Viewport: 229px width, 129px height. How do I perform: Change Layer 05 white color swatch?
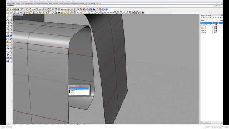(216, 33)
